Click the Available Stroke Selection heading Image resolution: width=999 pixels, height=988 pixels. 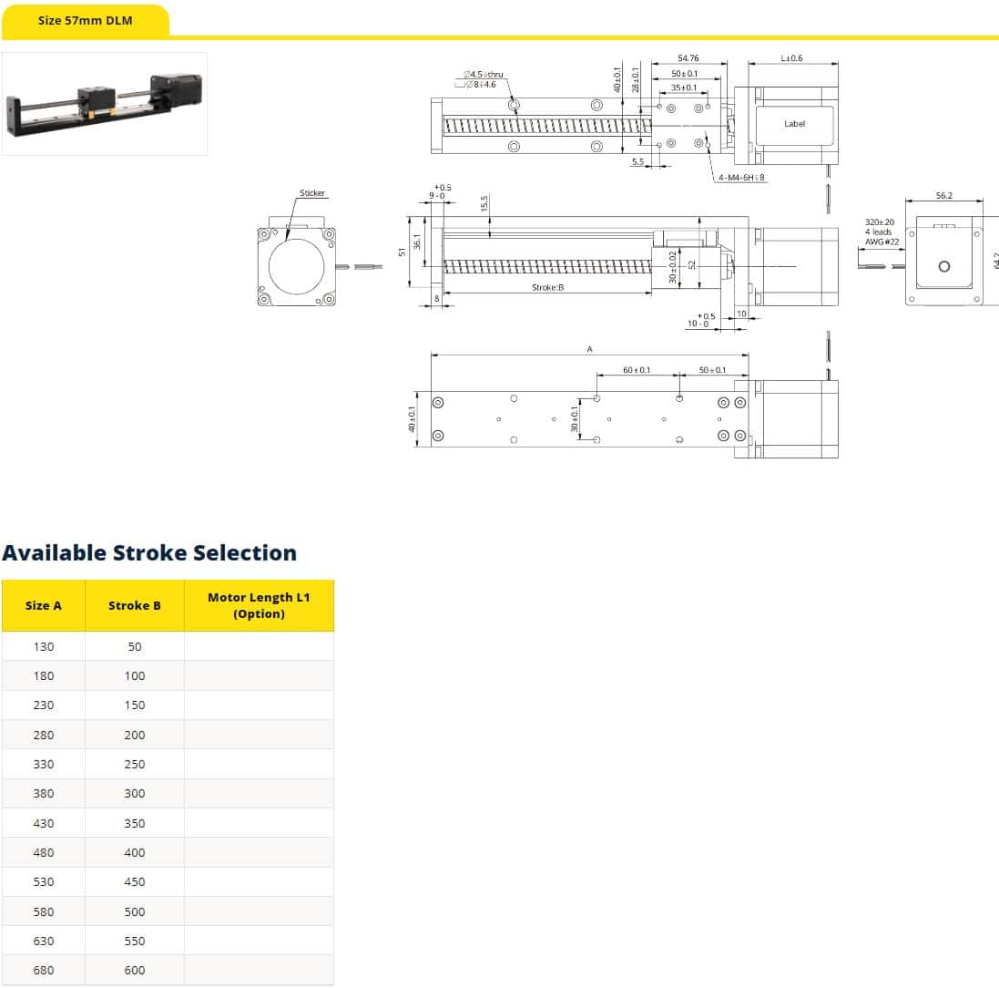tap(149, 553)
